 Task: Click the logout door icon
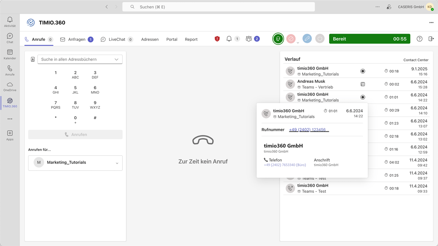tap(431, 39)
